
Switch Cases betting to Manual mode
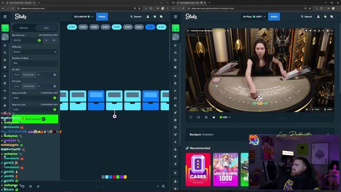(24, 28)
